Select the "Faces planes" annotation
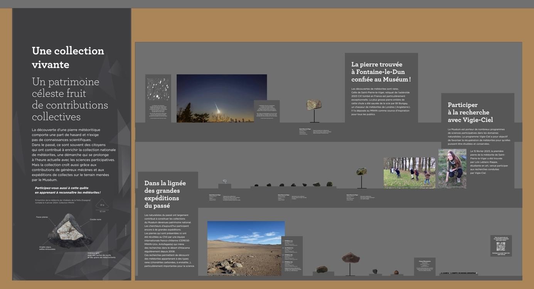The image size is (534, 289). (x=42, y=217)
